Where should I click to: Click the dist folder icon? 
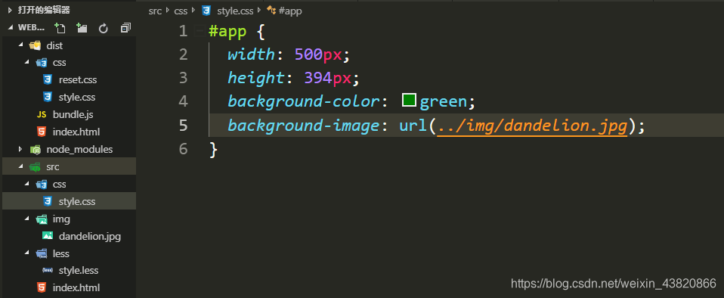point(35,45)
